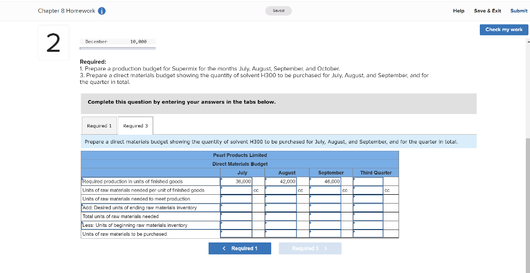Click Third Quarter required production field
This screenshot has height=273, width=530.
[x=368, y=181]
